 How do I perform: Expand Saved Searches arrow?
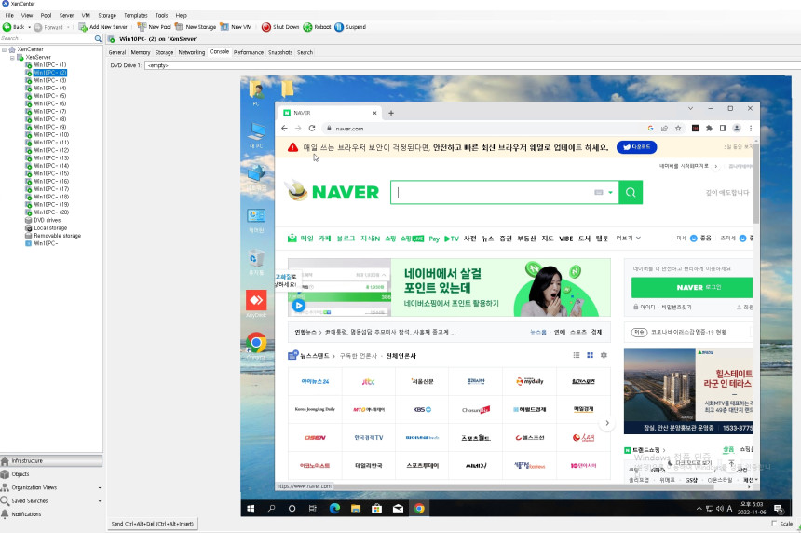pyautogui.click(x=99, y=501)
